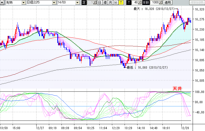
Task: Click the 複数銘柄 multiple symbols button
Action: click(197, 3)
